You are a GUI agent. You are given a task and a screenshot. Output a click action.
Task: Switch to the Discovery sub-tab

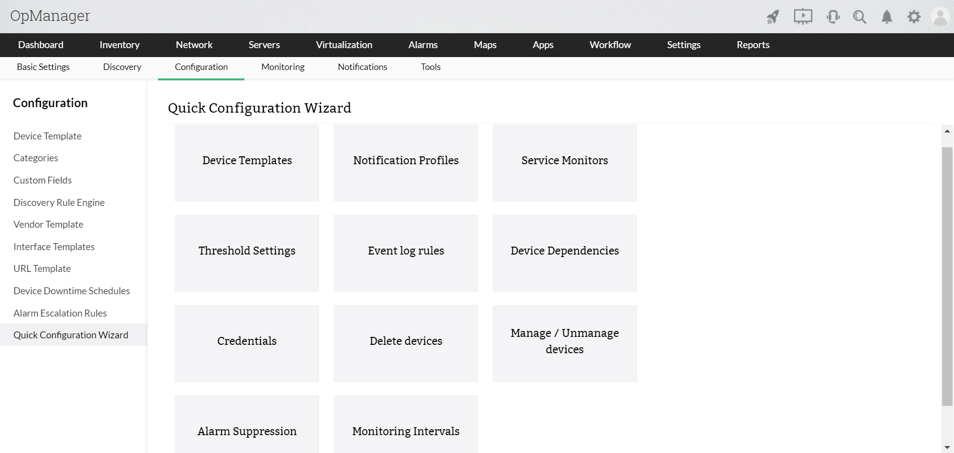click(x=122, y=67)
